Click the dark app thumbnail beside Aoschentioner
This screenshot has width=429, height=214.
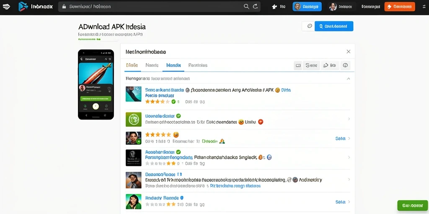click(134, 158)
